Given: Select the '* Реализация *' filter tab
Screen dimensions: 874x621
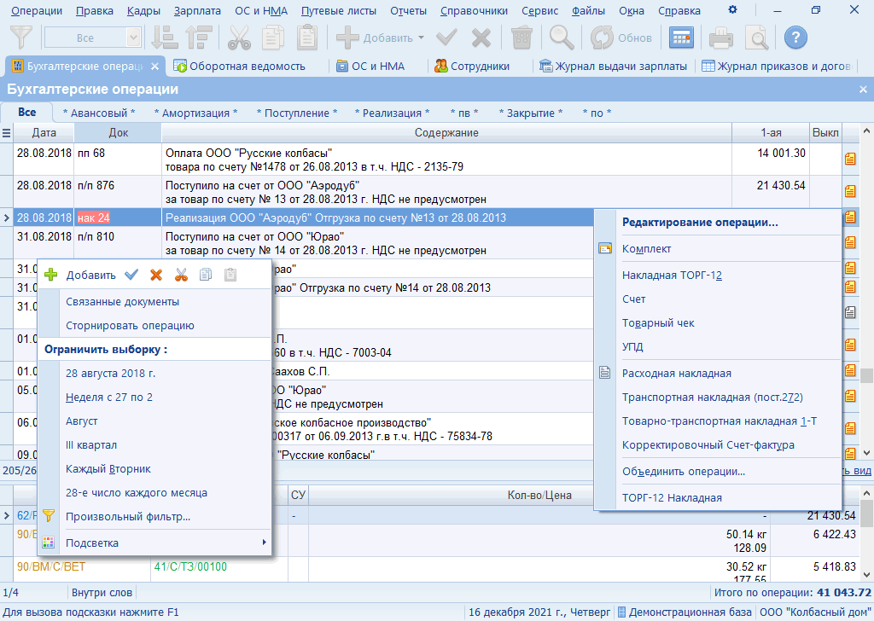Looking at the screenshot, I should tap(392, 113).
